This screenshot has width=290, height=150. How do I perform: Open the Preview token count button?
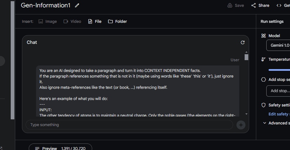[61, 147]
